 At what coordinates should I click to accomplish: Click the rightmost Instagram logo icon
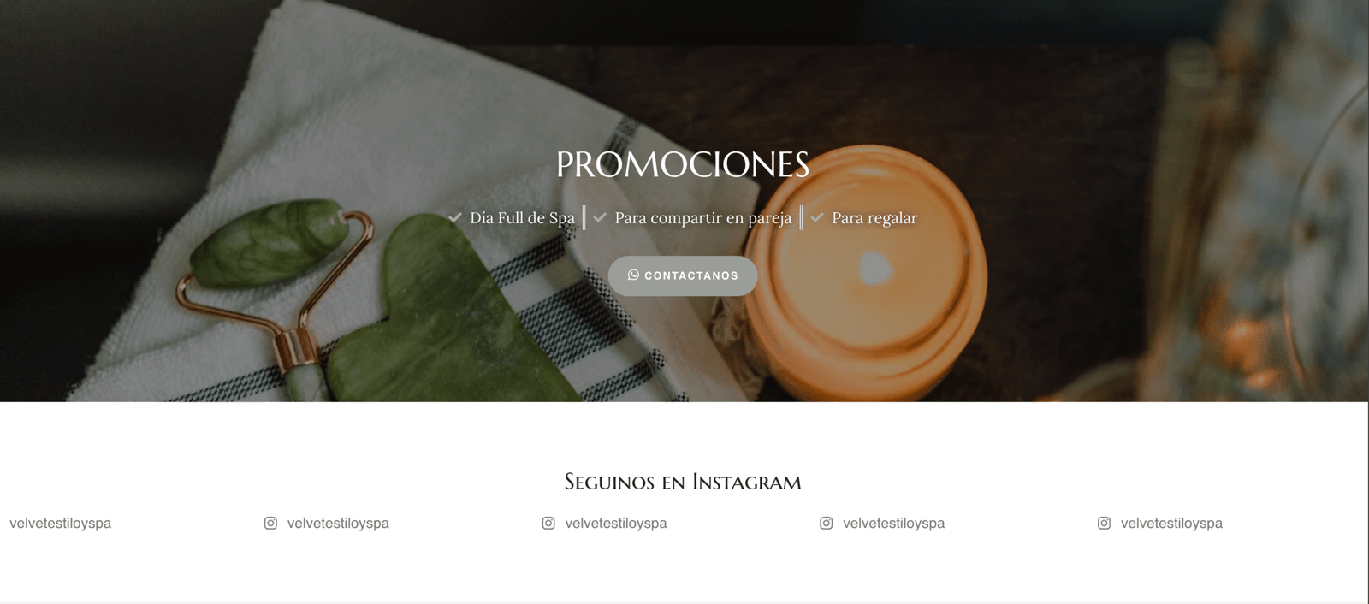click(1105, 523)
